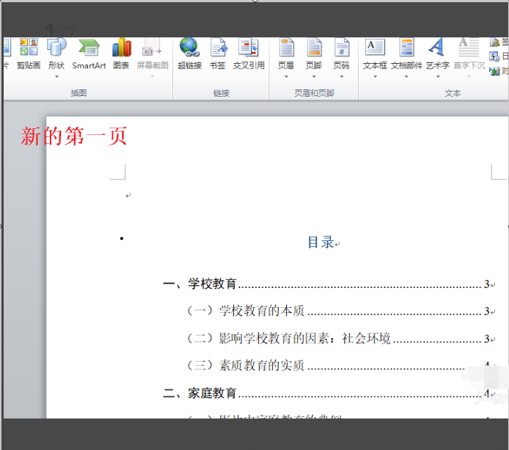This screenshot has height=450, width=509.
Task: Click the 目录 heading in the document
Action: click(x=321, y=243)
